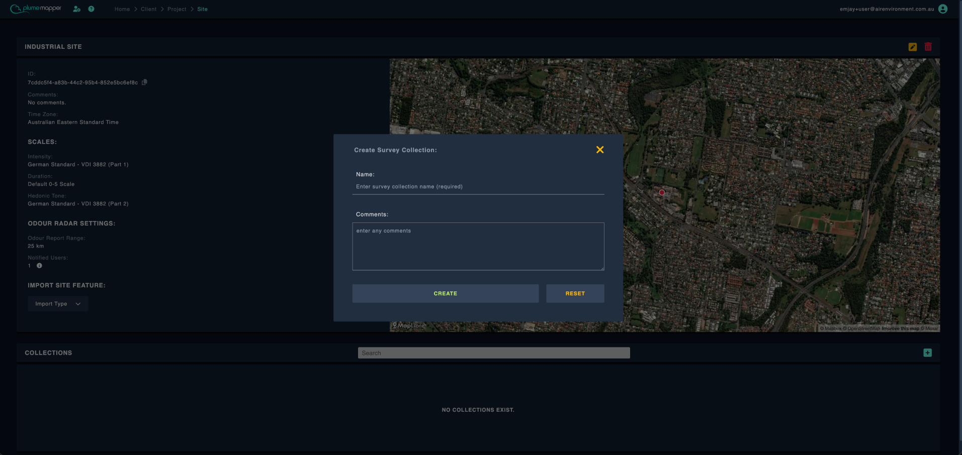
Task: Click the account email address
Action: [x=887, y=9]
